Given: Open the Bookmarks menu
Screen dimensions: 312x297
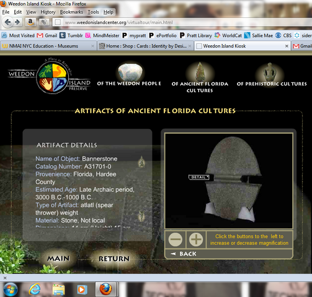Looking at the screenshot, I should pyautogui.click(x=71, y=12).
